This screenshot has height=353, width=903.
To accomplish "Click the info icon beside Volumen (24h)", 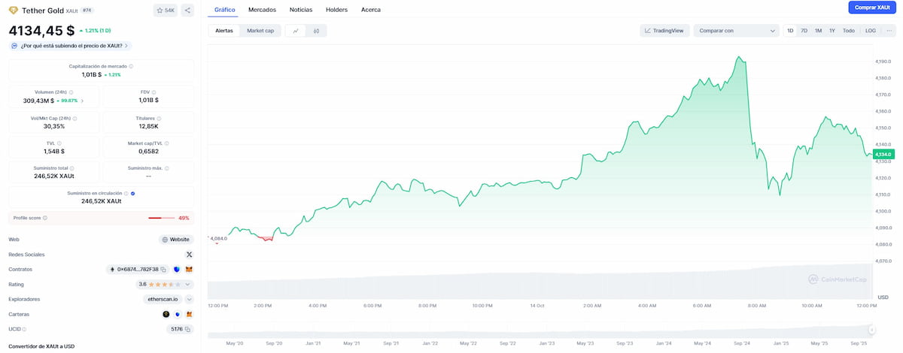I will (71, 92).
